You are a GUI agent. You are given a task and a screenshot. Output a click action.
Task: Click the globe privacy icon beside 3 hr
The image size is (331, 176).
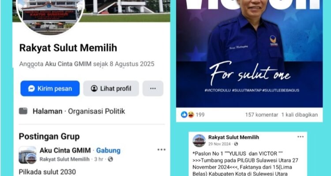pos(110,159)
